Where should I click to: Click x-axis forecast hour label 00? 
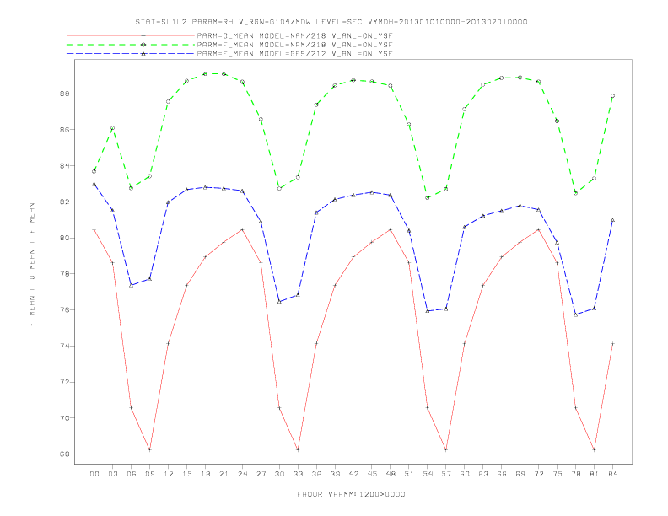[x=94, y=474]
